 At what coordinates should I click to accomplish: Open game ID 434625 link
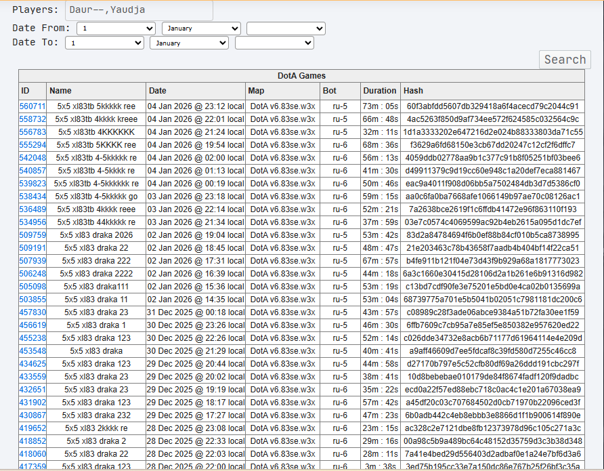tap(33, 364)
